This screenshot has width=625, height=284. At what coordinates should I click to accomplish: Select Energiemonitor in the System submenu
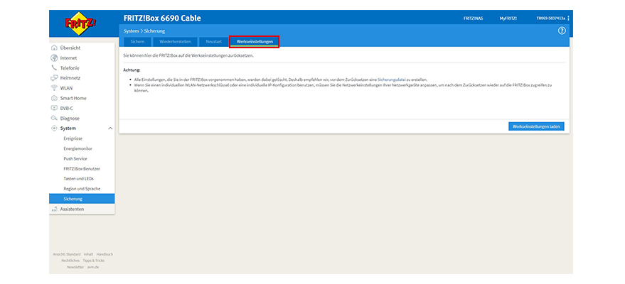78,148
